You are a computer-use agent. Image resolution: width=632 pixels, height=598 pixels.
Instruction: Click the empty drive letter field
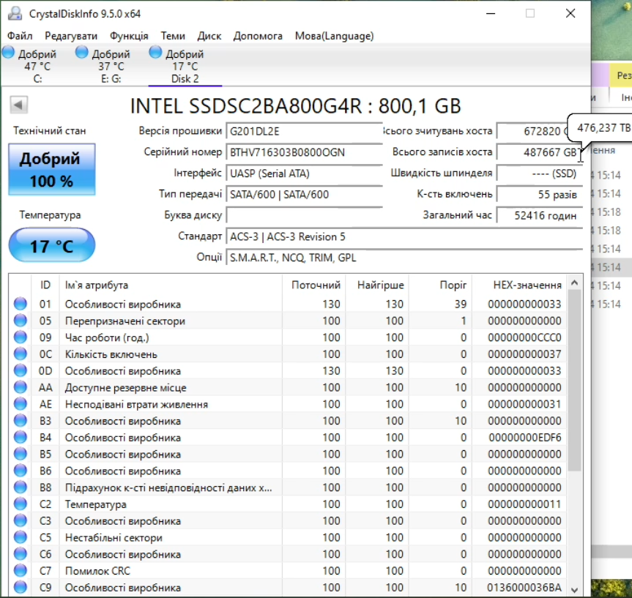click(x=304, y=216)
